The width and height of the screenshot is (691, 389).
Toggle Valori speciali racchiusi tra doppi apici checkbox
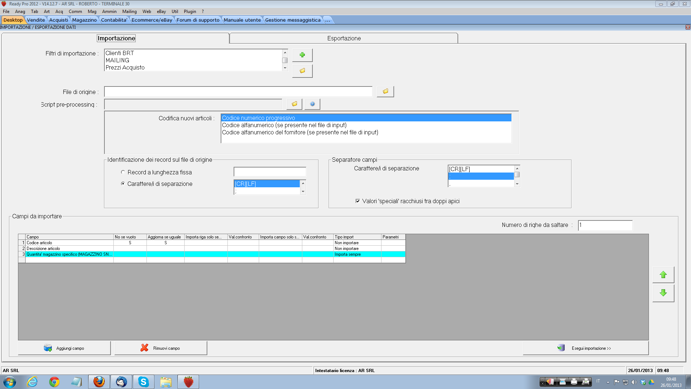pyautogui.click(x=357, y=201)
